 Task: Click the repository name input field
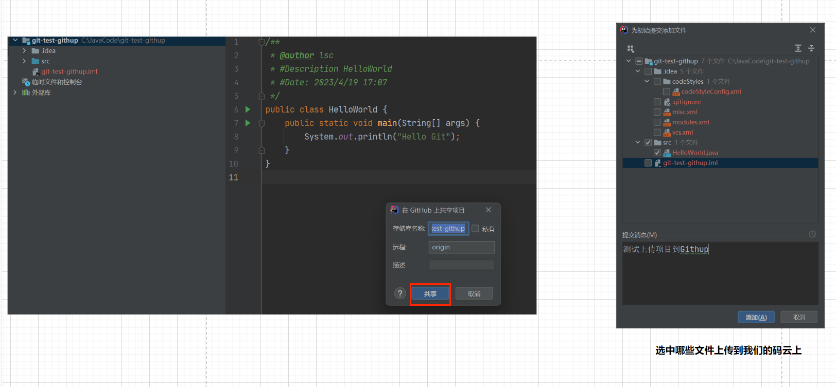[x=448, y=228]
